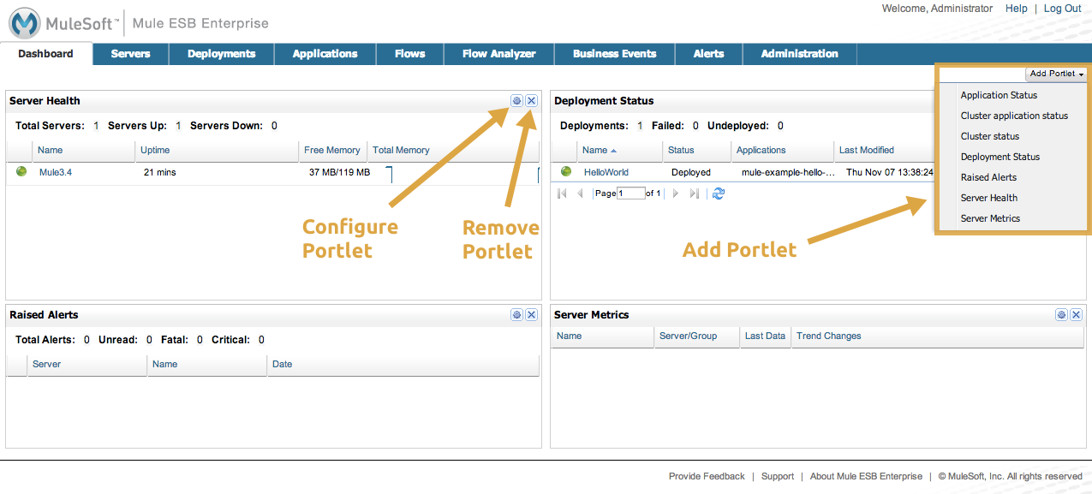The image size is (1092, 494).
Task: Remove the Server Health portlet
Action: click(530, 100)
